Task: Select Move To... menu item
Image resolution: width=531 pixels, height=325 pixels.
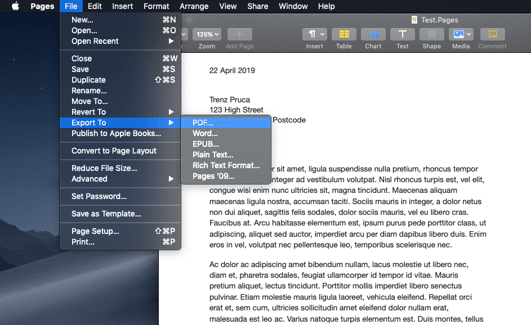Action: [120, 101]
